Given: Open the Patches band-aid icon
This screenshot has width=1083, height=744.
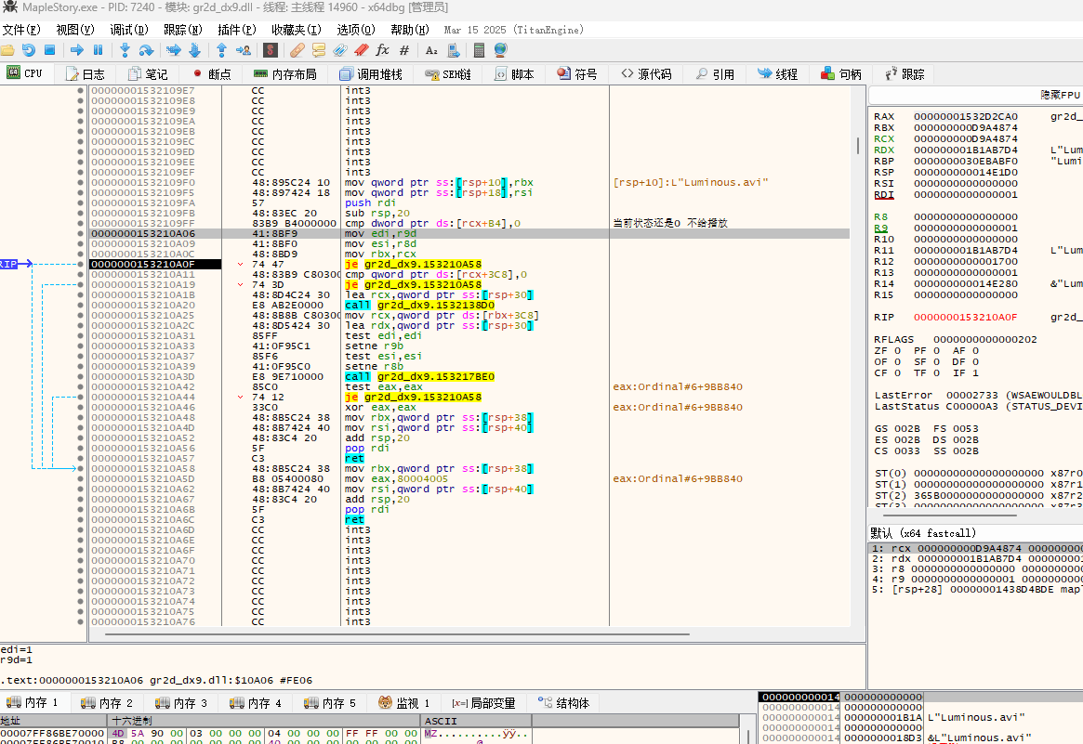Looking at the screenshot, I should pos(297,50).
